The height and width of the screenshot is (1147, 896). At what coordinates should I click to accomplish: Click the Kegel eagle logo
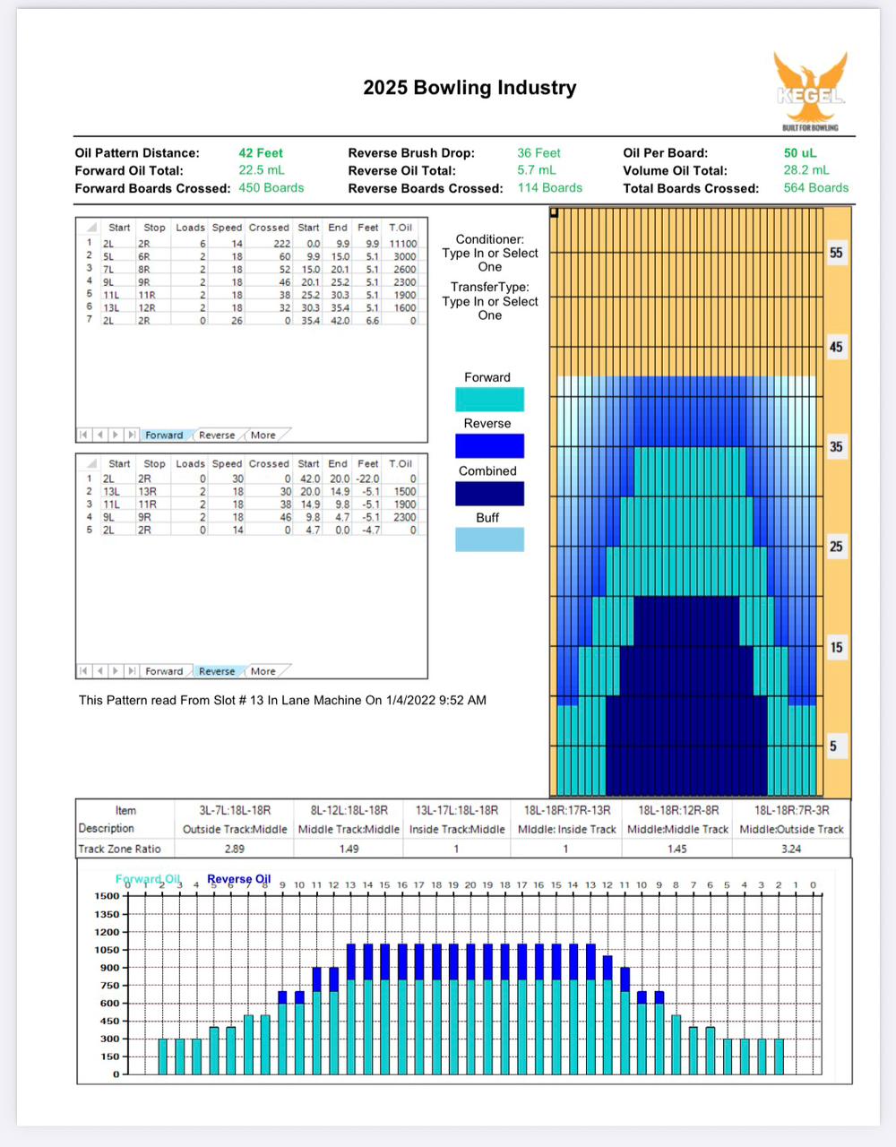click(810, 91)
